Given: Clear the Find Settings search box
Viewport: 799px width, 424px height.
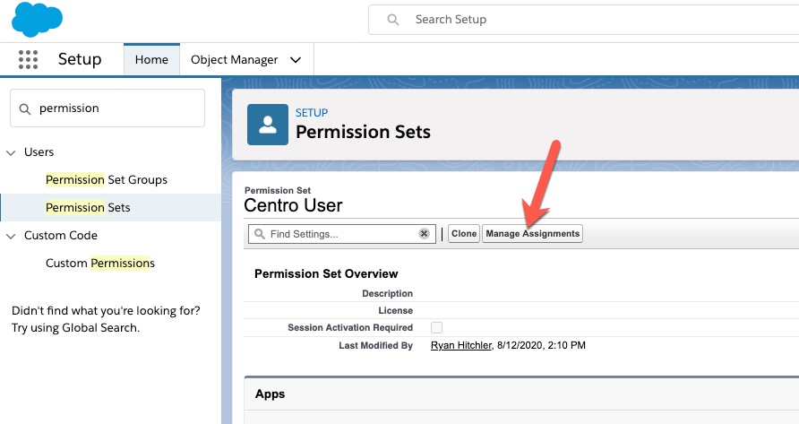Looking at the screenshot, I should pyautogui.click(x=424, y=234).
